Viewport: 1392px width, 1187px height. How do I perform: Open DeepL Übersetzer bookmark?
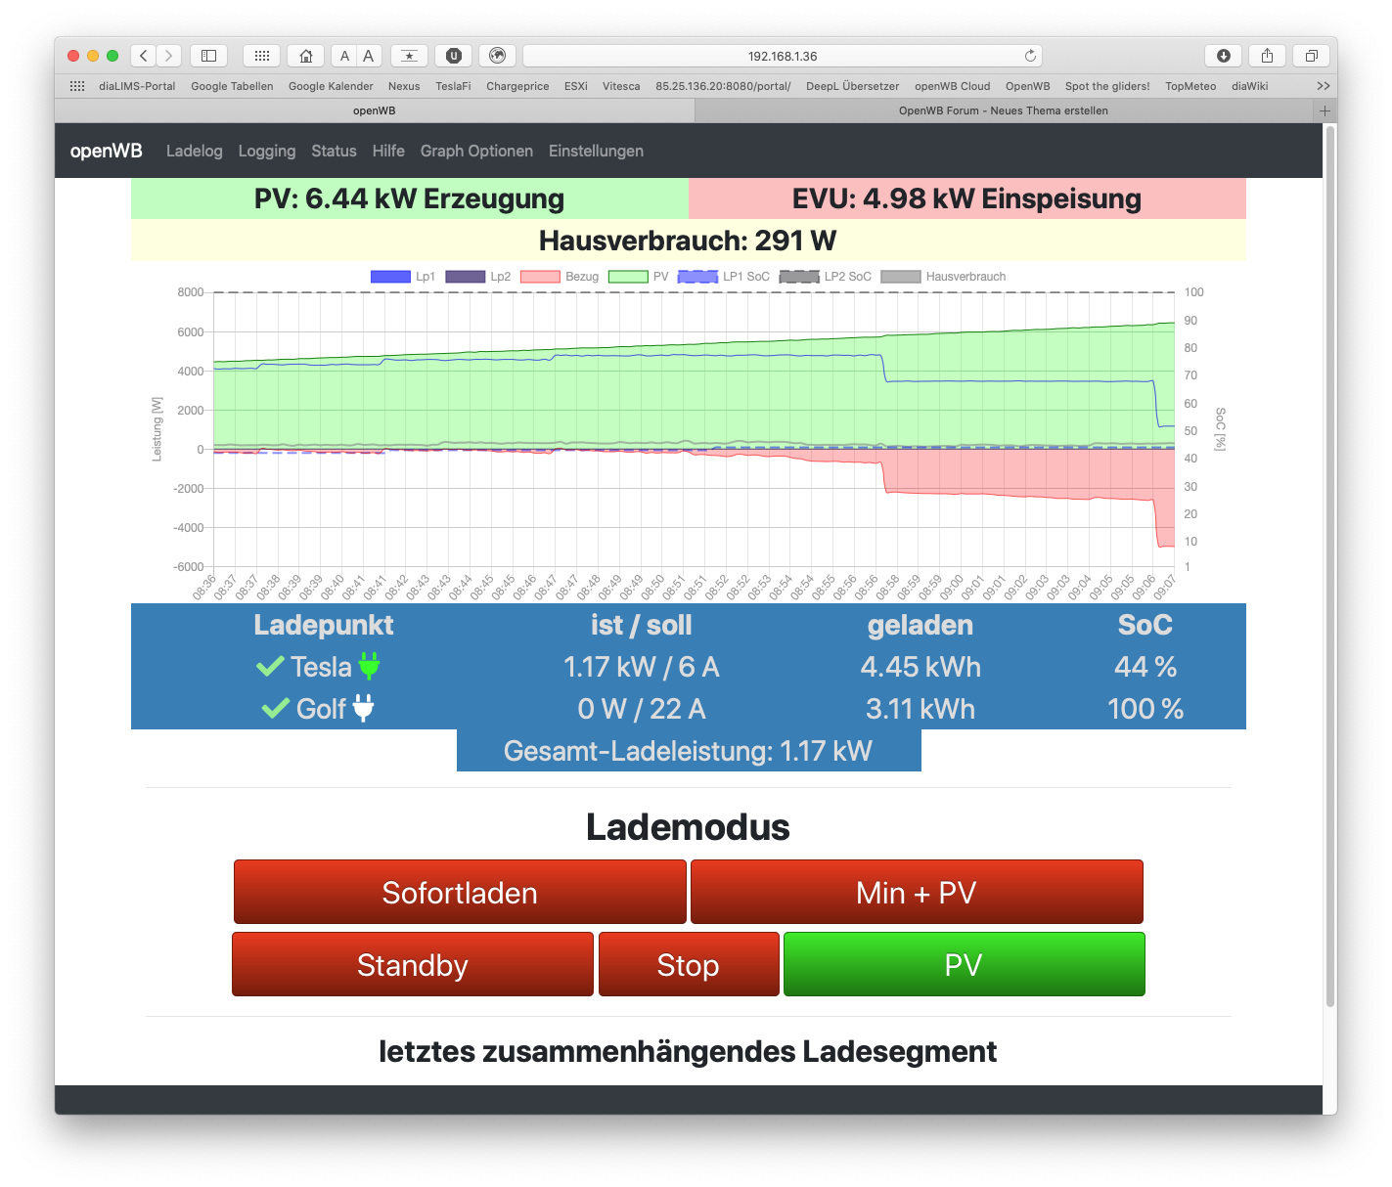pos(852,86)
